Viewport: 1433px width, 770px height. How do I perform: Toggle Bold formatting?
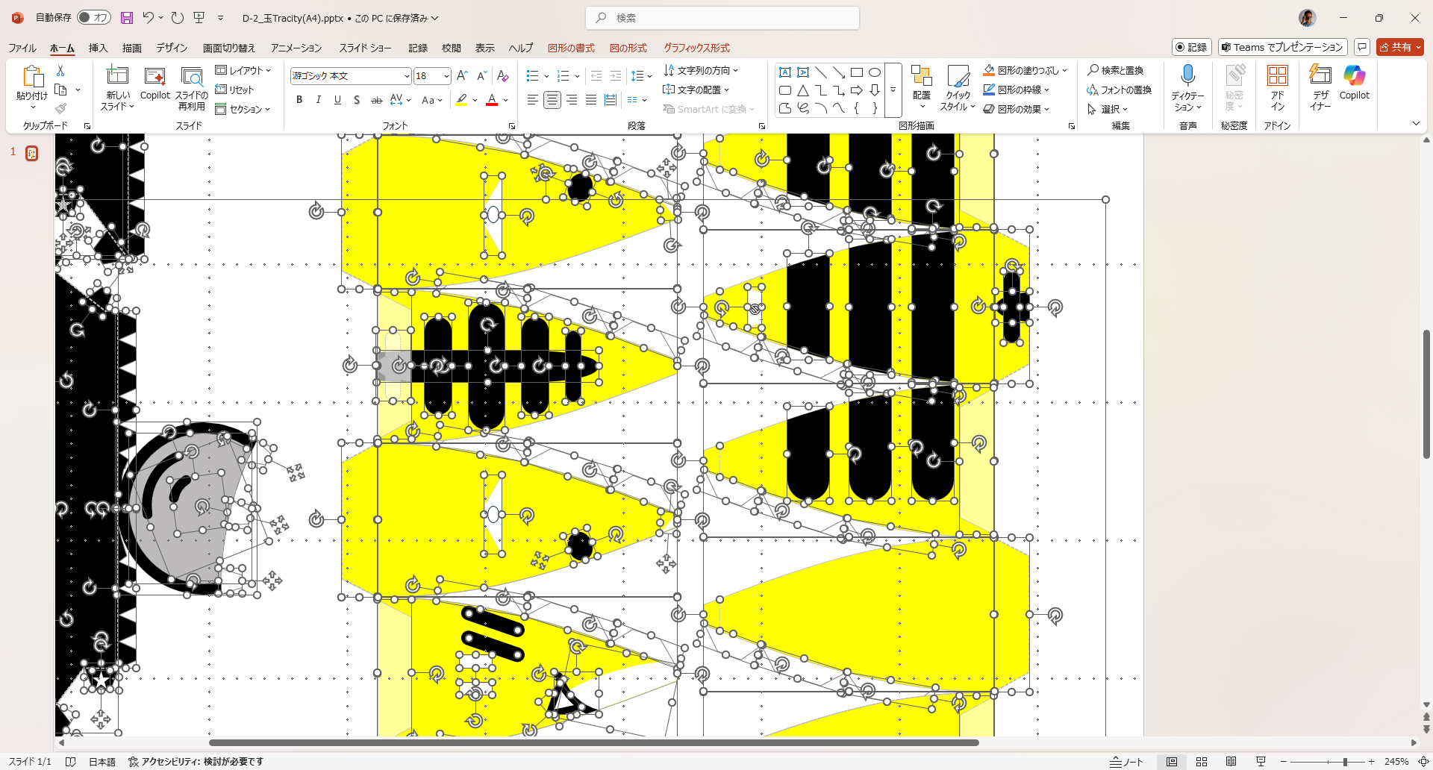click(299, 100)
